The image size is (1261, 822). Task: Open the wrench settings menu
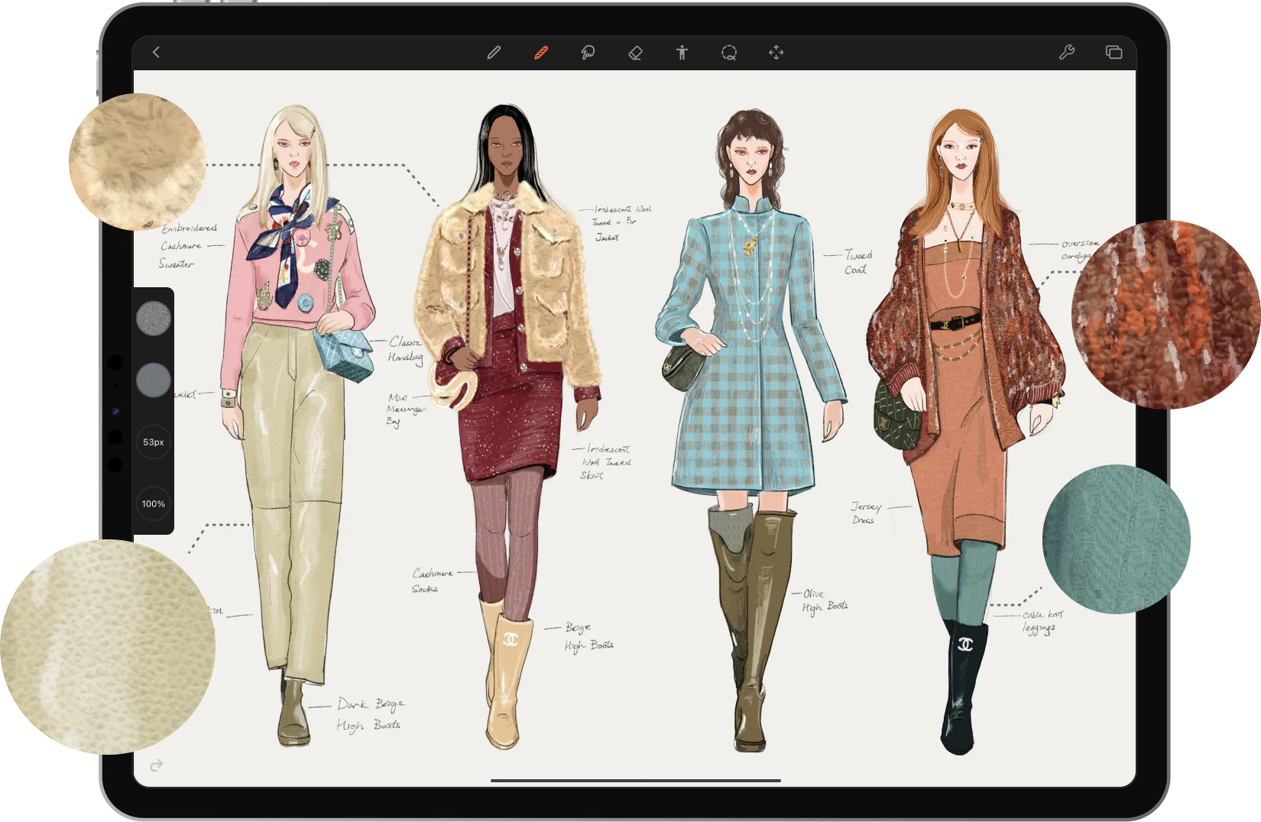1067,52
